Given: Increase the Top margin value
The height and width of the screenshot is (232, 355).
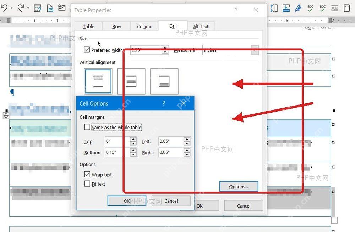Looking at the screenshot, I should (133, 139).
